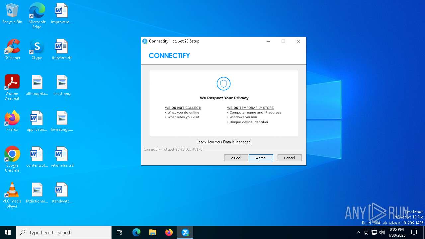Select the Adobe Acrobat desktop shortcut
425x239 pixels.
(x=12, y=88)
